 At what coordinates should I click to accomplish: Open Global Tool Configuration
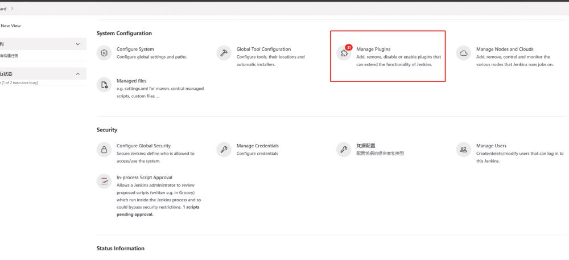click(x=263, y=49)
